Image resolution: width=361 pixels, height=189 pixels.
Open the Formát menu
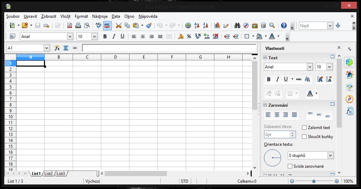(x=81, y=16)
